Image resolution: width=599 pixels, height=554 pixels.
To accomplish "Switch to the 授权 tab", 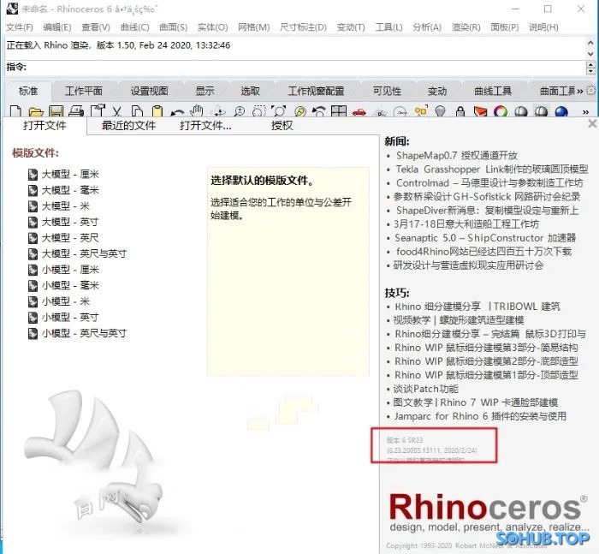I will coord(282,126).
